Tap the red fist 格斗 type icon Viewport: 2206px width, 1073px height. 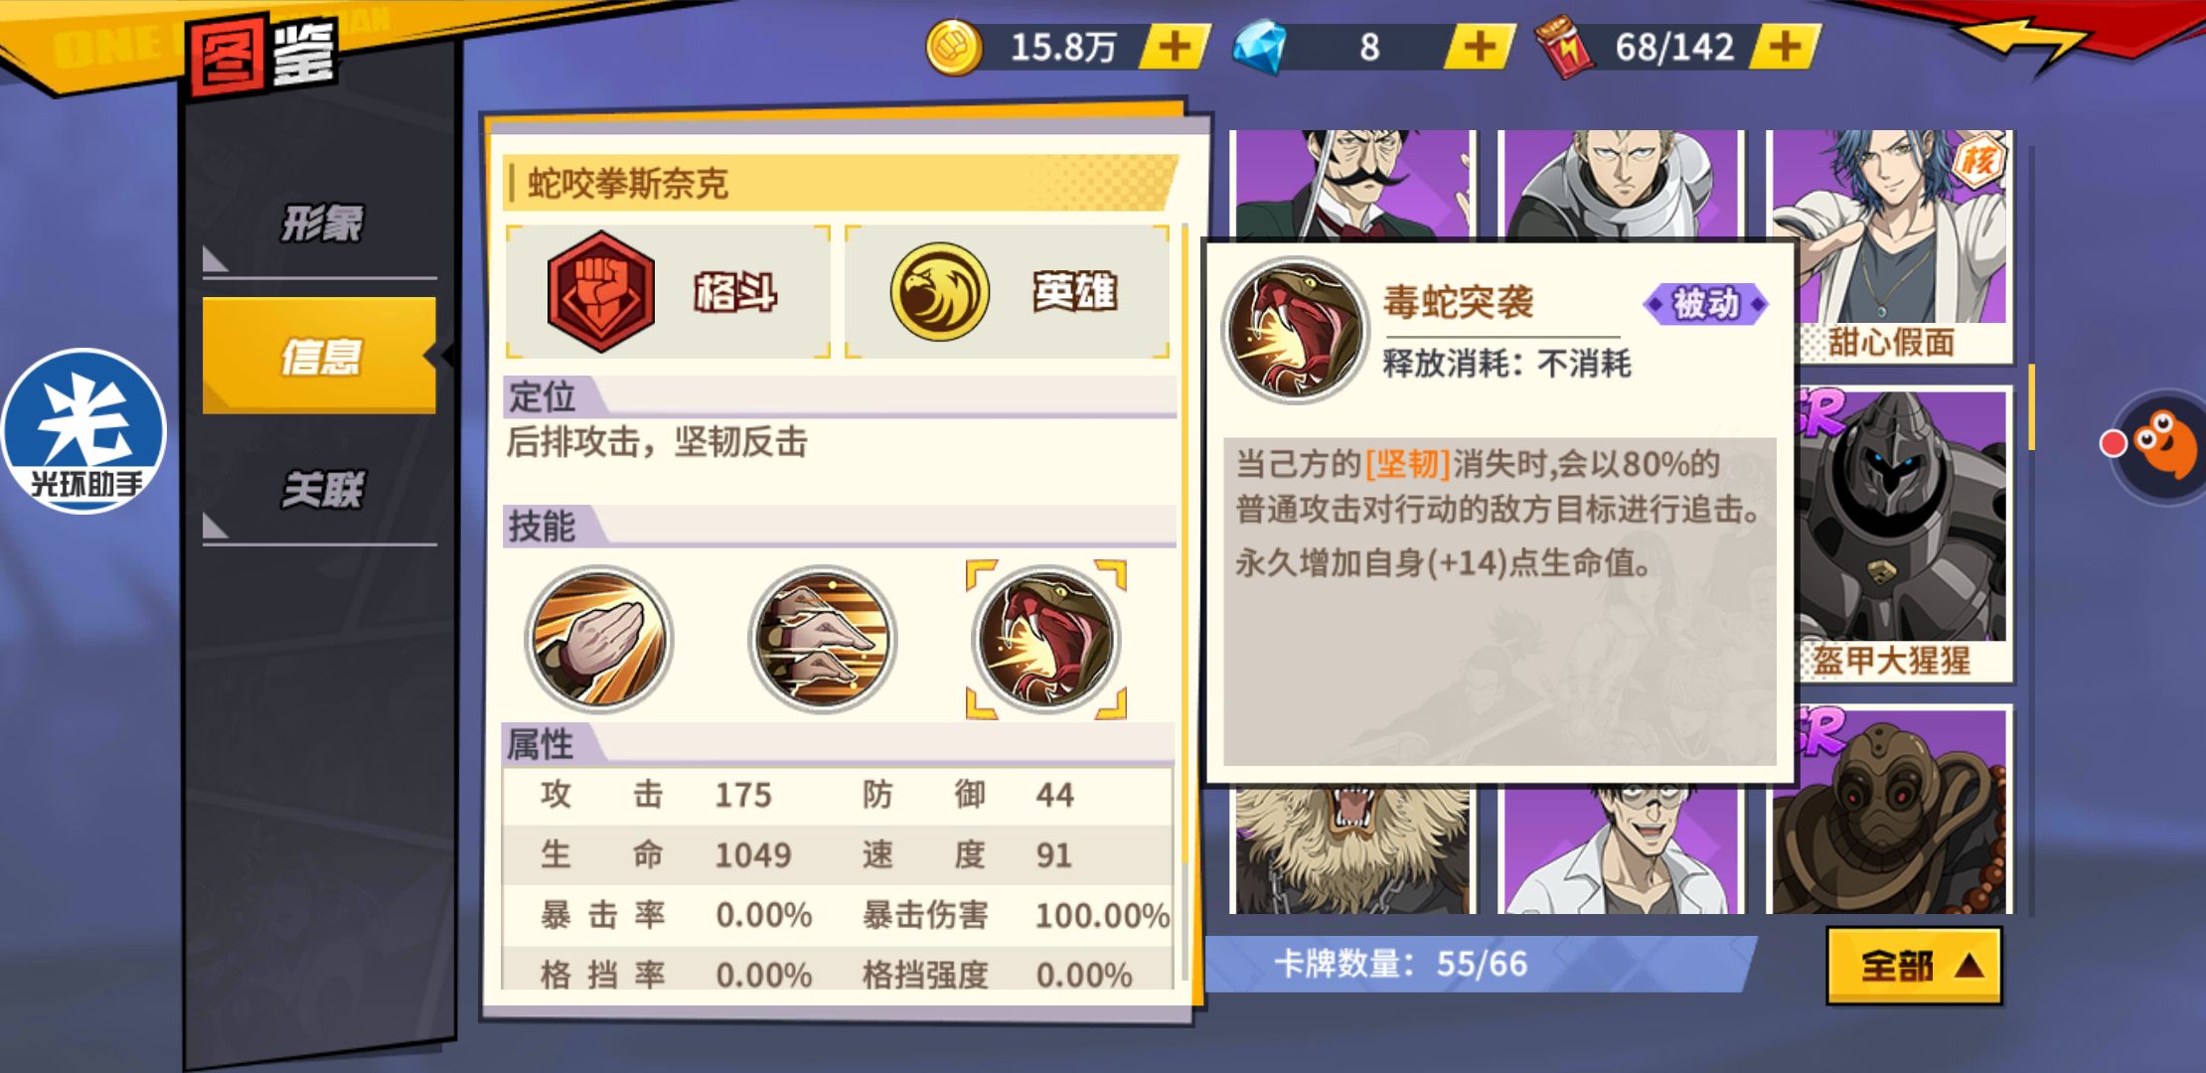click(600, 291)
